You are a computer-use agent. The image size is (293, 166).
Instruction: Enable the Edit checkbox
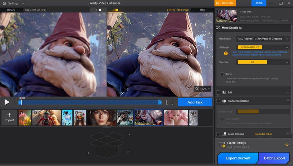(x=218, y=92)
